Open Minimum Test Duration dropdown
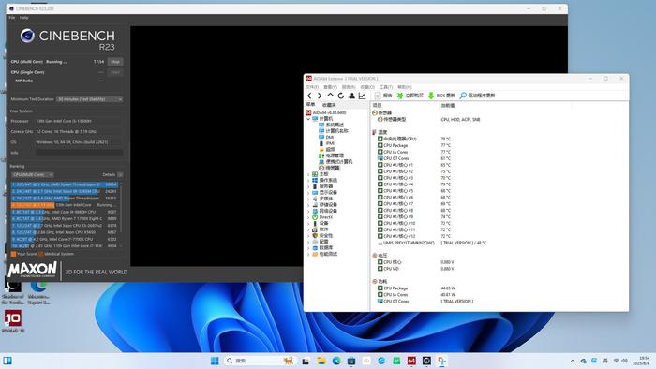 (90, 99)
